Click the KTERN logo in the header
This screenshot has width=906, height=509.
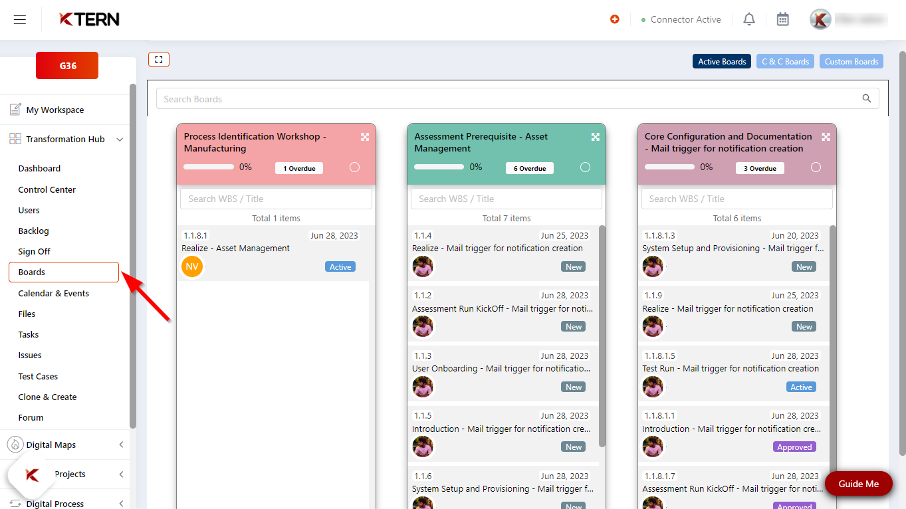pos(89,19)
